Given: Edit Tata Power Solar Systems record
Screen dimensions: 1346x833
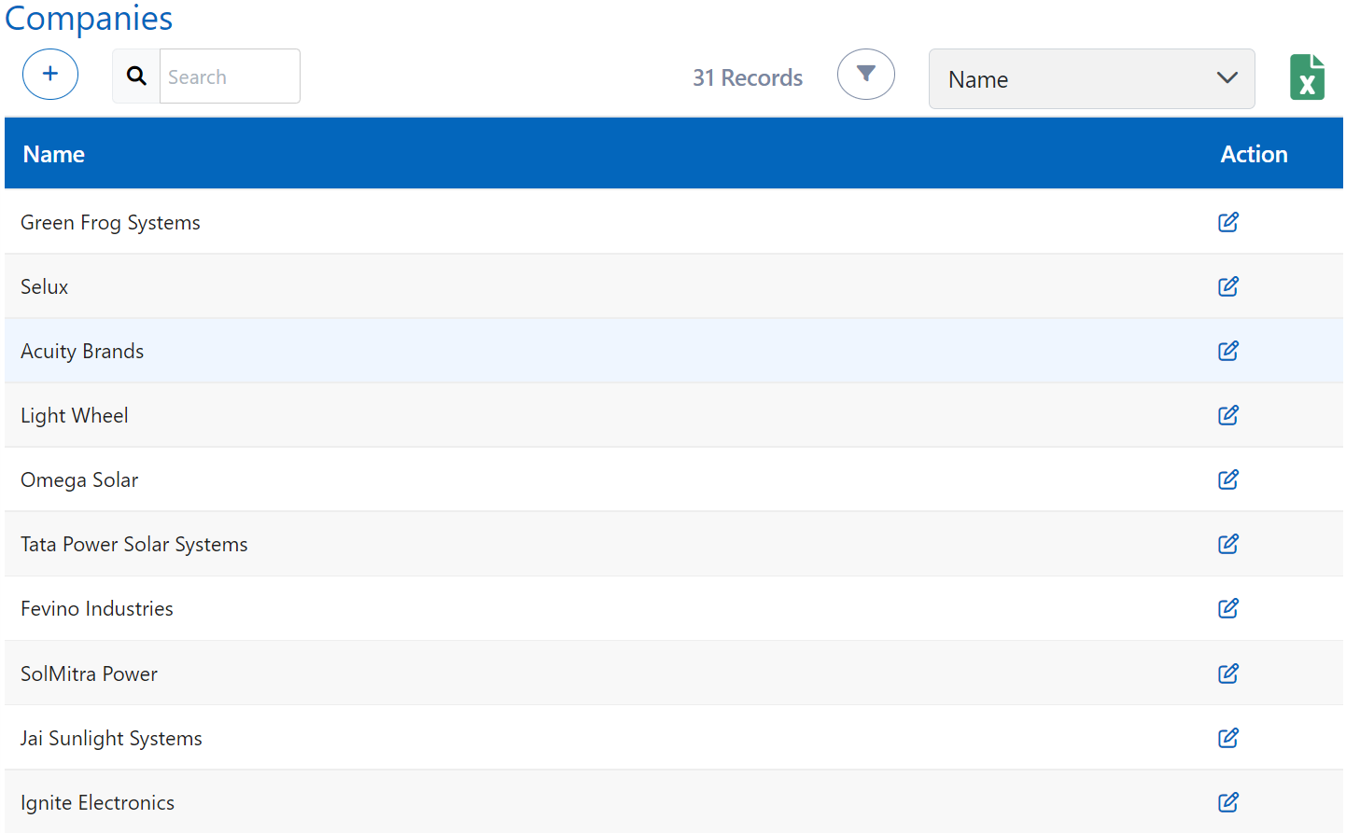Looking at the screenshot, I should click(1227, 545).
